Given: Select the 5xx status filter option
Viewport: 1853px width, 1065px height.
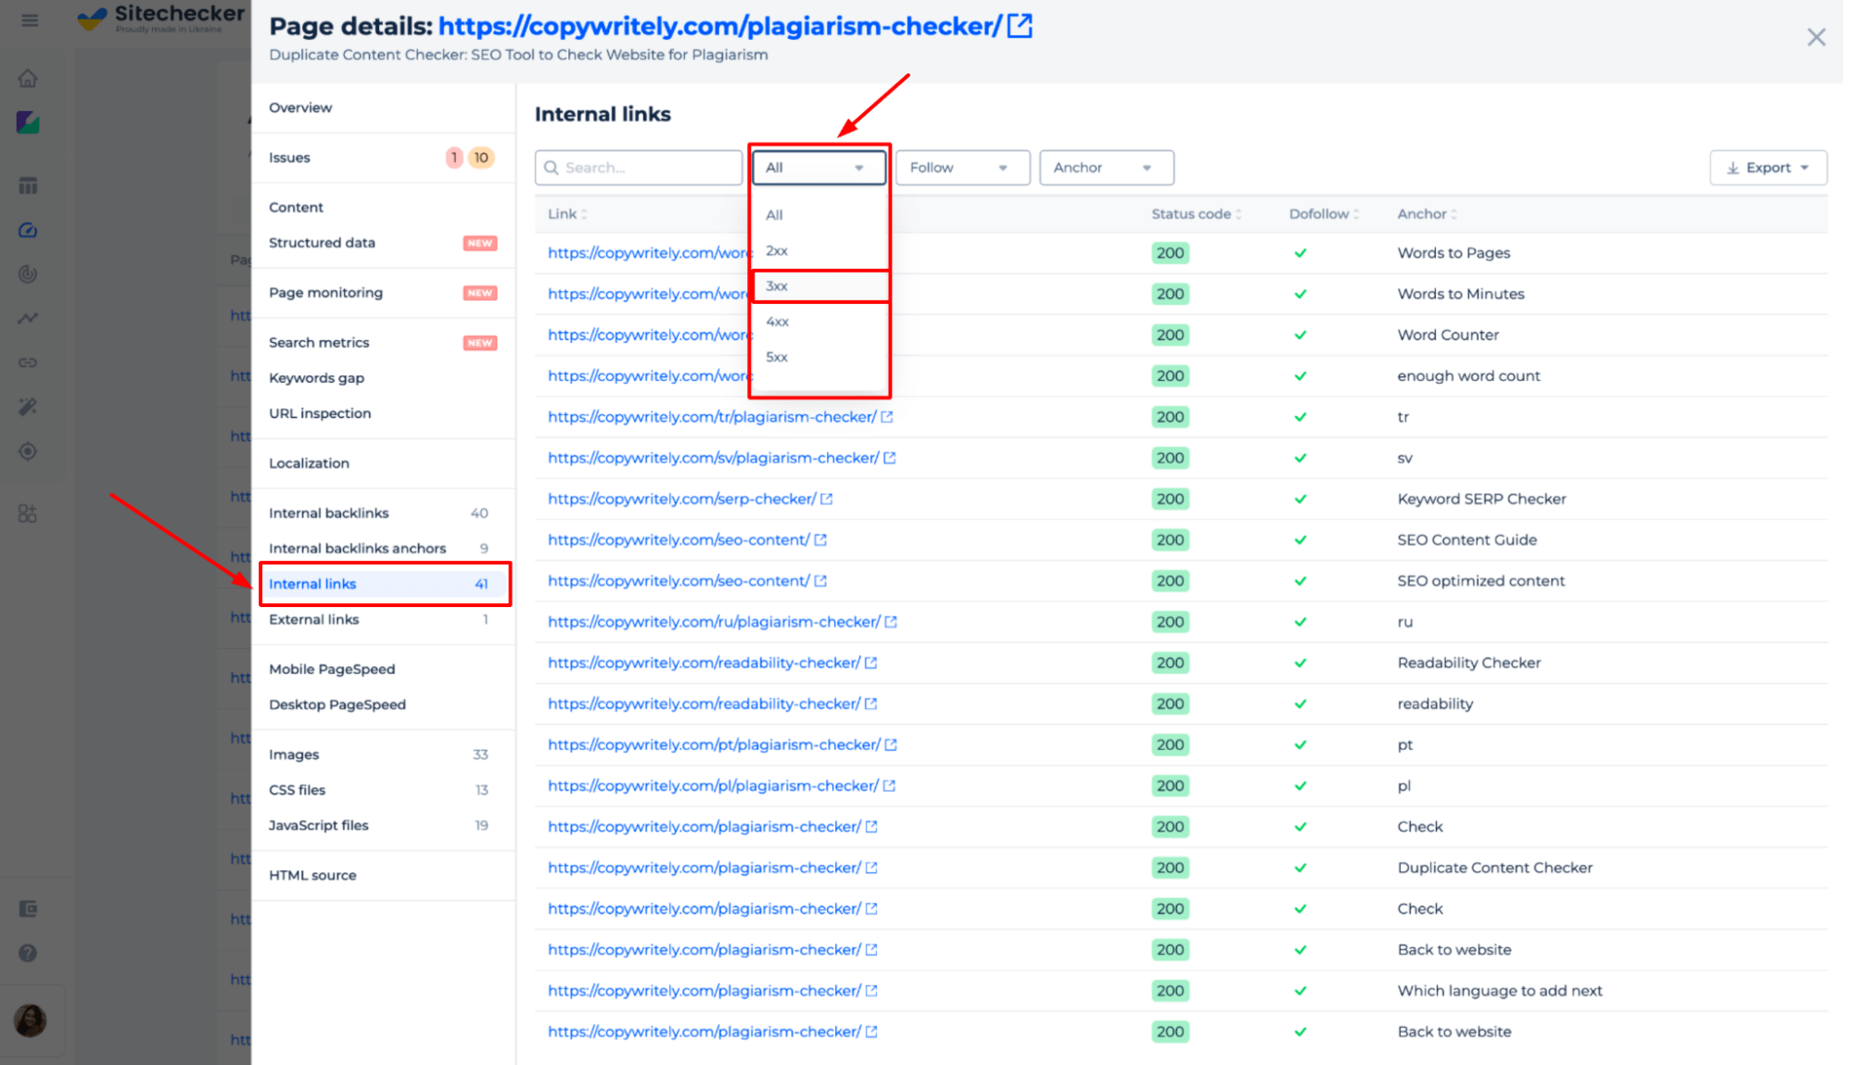Looking at the screenshot, I should pyautogui.click(x=819, y=357).
